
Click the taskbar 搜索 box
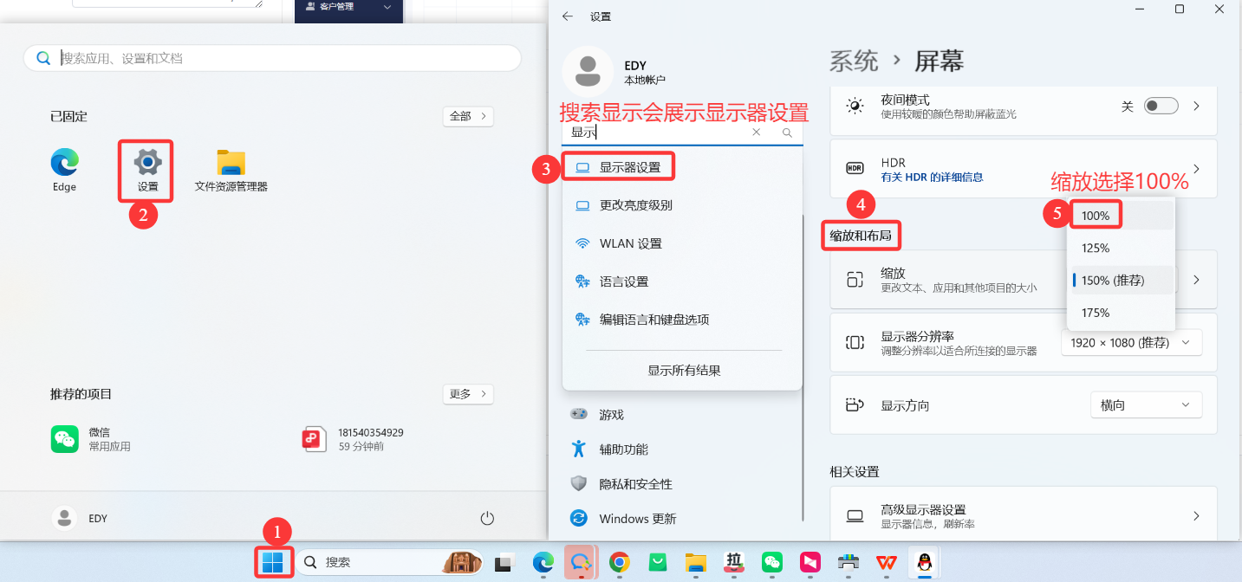pyautogui.click(x=388, y=563)
